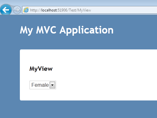
Task: Click the MyView segment of the URL
Action: coord(84,10)
